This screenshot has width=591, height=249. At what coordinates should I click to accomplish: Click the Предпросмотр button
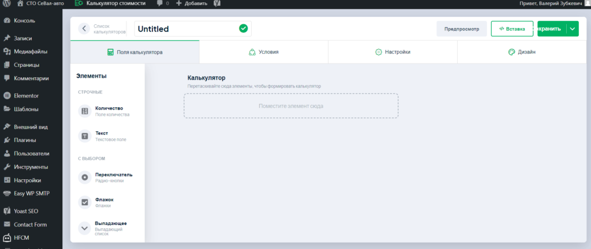462,29
